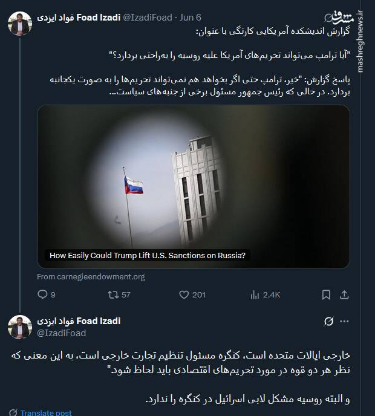The width and height of the screenshot is (375, 416).
Task: Bookmark the first tweet
Action: click(x=326, y=294)
